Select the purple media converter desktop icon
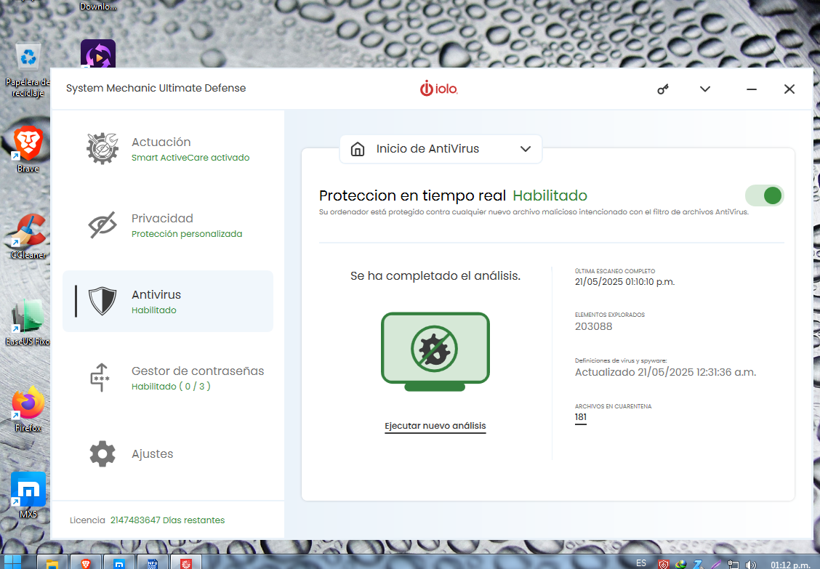 coord(98,54)
